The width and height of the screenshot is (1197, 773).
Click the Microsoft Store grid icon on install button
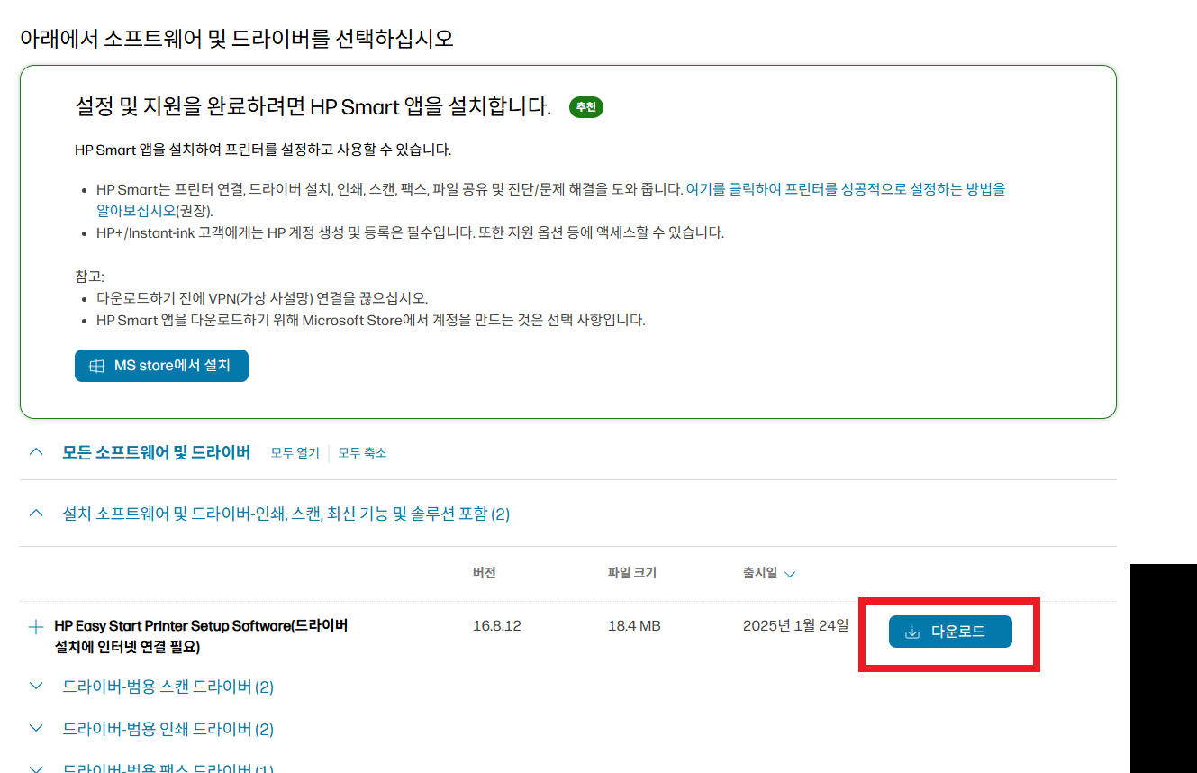(x=96, y=366)
